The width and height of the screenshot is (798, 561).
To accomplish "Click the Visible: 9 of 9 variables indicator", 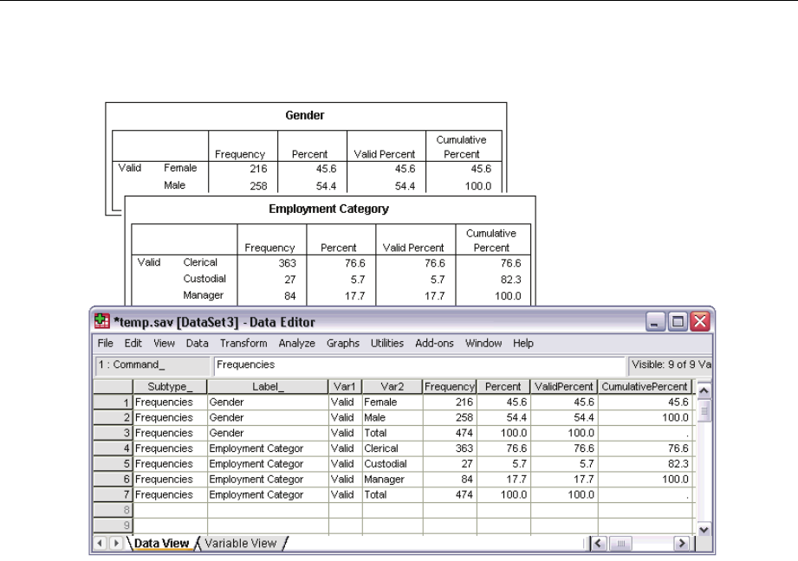I will (671, 365).
